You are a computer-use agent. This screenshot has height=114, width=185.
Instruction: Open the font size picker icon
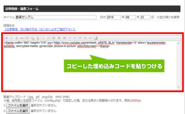coord(27,38)
